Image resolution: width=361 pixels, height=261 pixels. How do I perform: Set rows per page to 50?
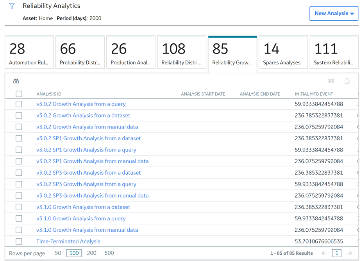(x=58, y=253)
